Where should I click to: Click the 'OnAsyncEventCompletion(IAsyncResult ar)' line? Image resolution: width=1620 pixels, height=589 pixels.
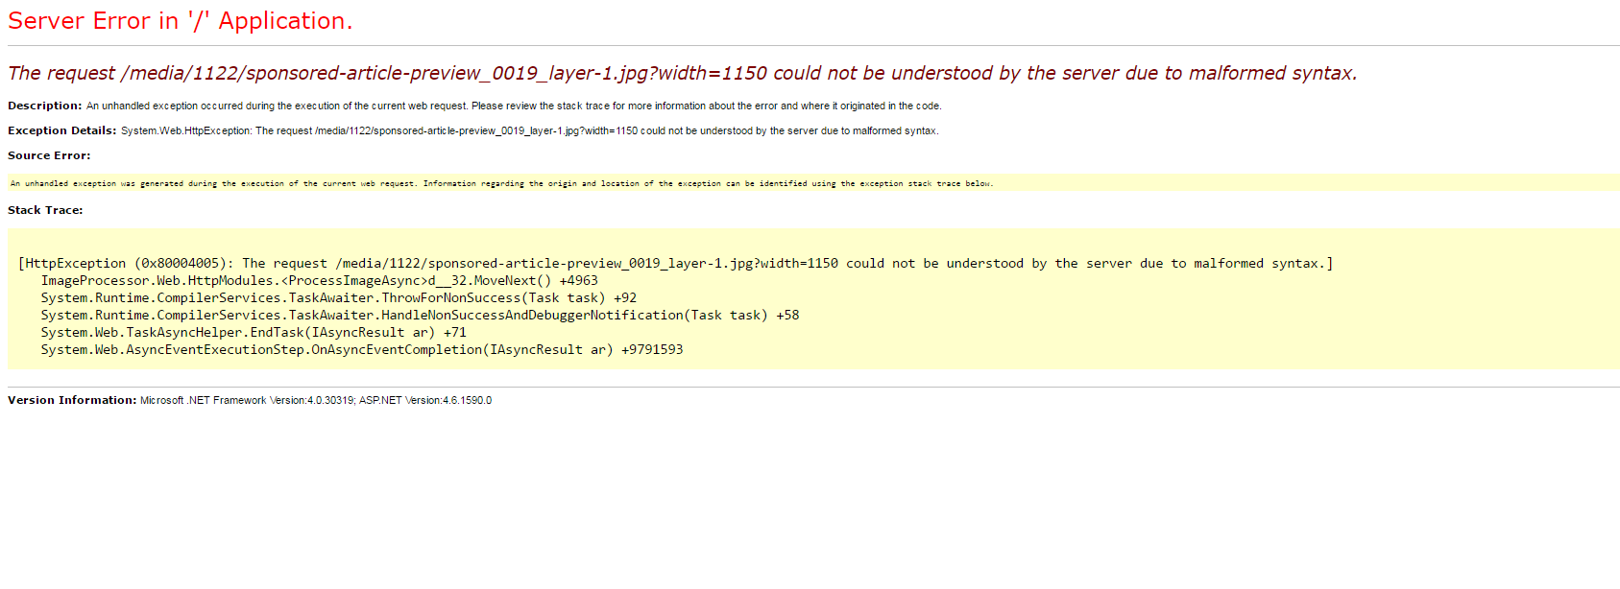click(362, 350)
